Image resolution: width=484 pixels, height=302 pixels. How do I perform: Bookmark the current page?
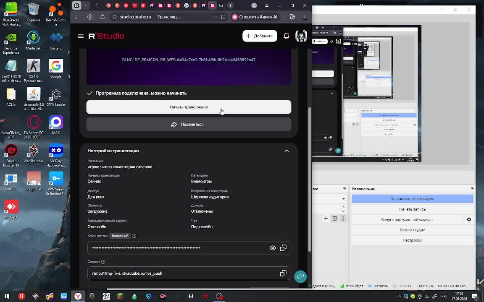click(223, 17)
